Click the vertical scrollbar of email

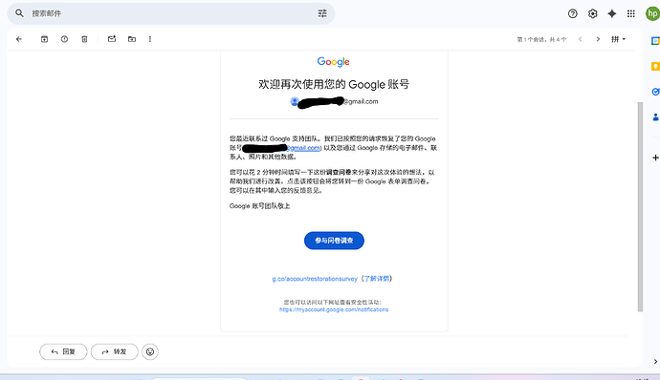[x=640, y=206]
